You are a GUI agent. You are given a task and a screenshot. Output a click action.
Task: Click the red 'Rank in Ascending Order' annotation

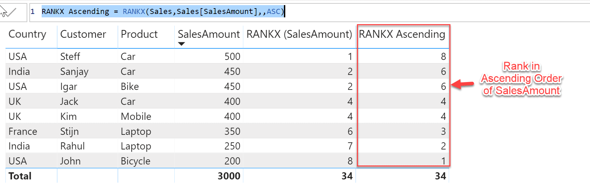tap(521, 79)
